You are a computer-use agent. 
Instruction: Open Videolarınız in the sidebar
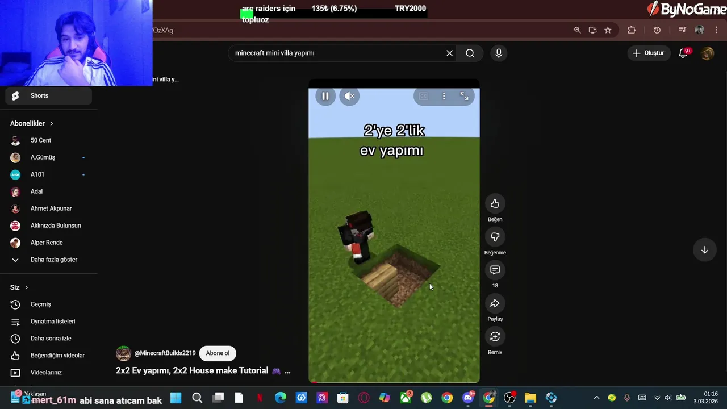coord(49,373)
